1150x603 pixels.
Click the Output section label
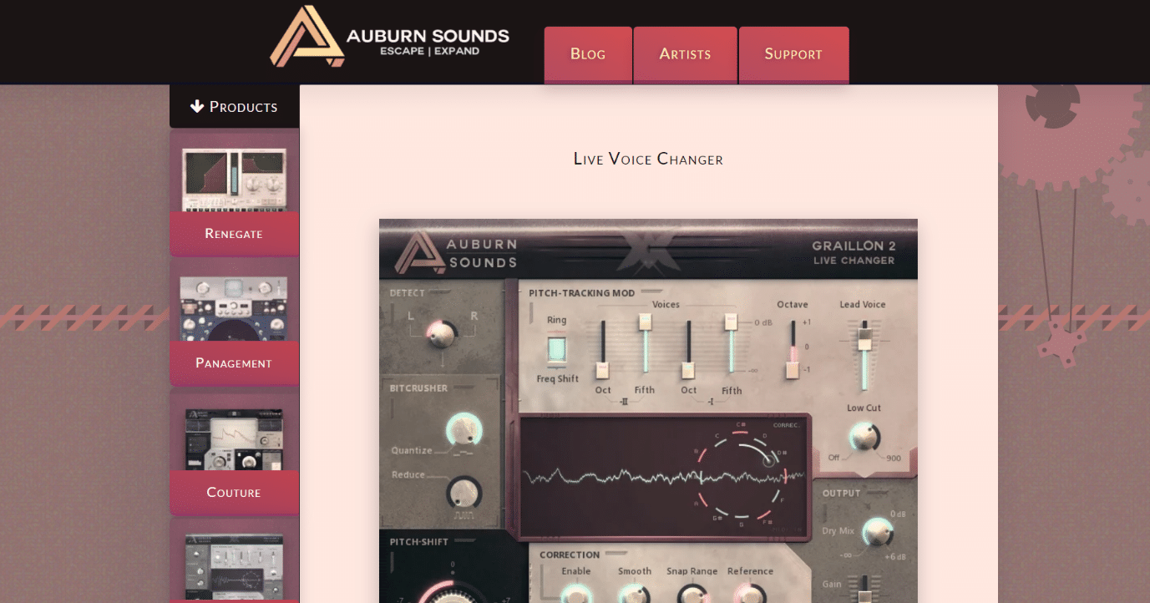tap(841, 493)
